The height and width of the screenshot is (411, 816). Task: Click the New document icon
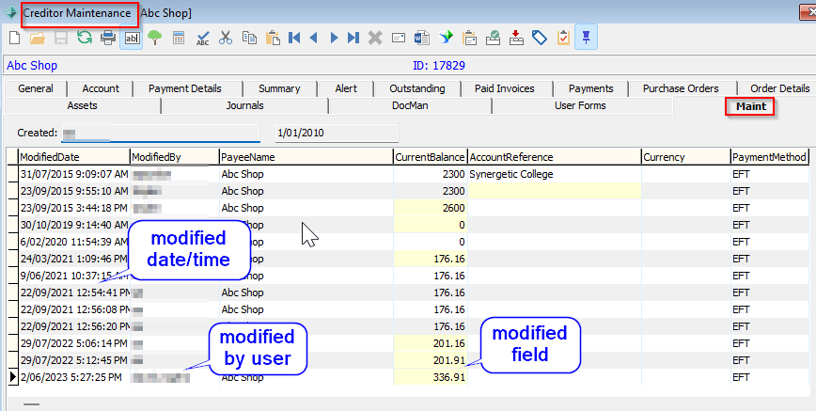coord(14,39)
